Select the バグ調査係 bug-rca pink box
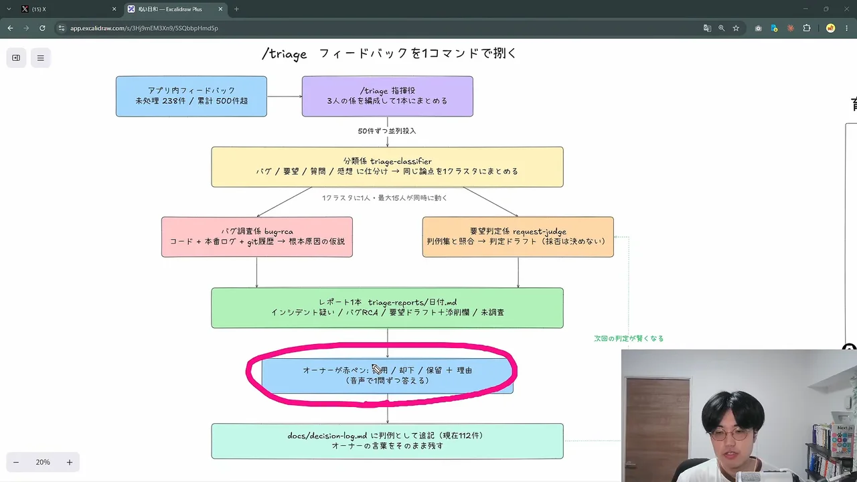The width and height of the screenshot is (857, 482). coord(257,237)
